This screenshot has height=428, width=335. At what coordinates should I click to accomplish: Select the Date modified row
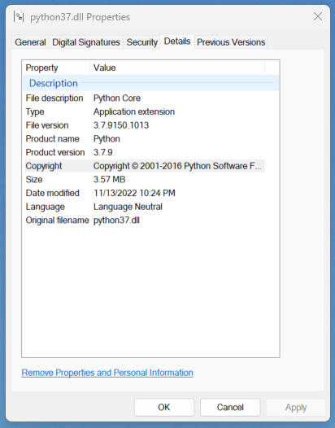(145, 193)
